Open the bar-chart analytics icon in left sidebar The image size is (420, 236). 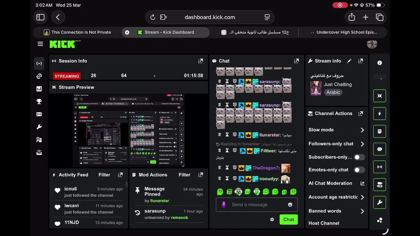(39, 89)
